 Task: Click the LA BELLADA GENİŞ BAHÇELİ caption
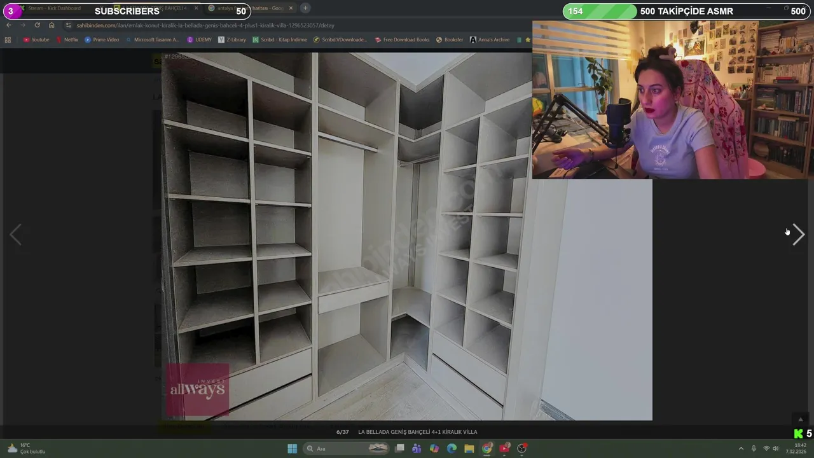(417, 432)
